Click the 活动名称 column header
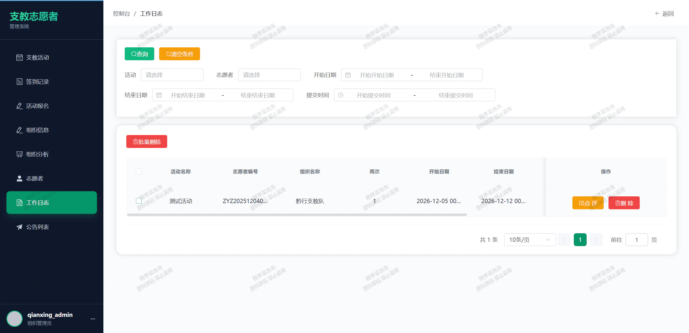The width and height of the screenshot is (689, 333). [x=181, y=171]
